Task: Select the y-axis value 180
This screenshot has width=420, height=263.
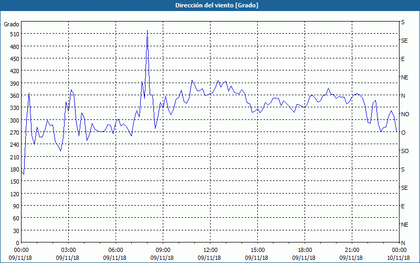Action: click(14, 169)
